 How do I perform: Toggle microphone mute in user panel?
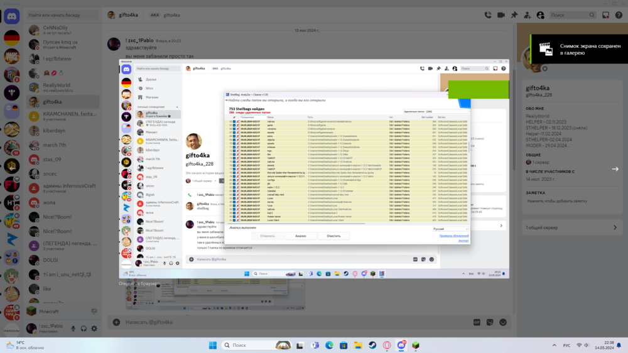click(x=73, y=329)
